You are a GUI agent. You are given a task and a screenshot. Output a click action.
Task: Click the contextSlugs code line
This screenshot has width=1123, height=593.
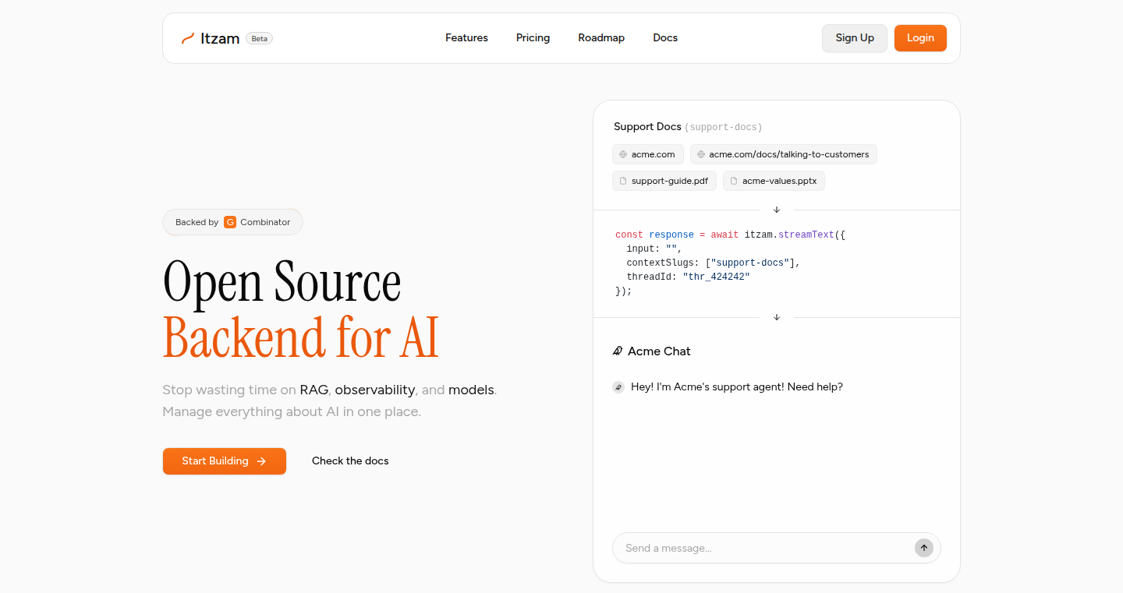click(714, 263)
